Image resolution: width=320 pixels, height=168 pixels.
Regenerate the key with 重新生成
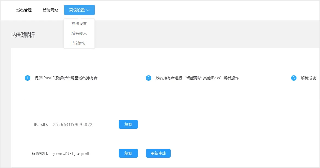click(x=158, y=153)
